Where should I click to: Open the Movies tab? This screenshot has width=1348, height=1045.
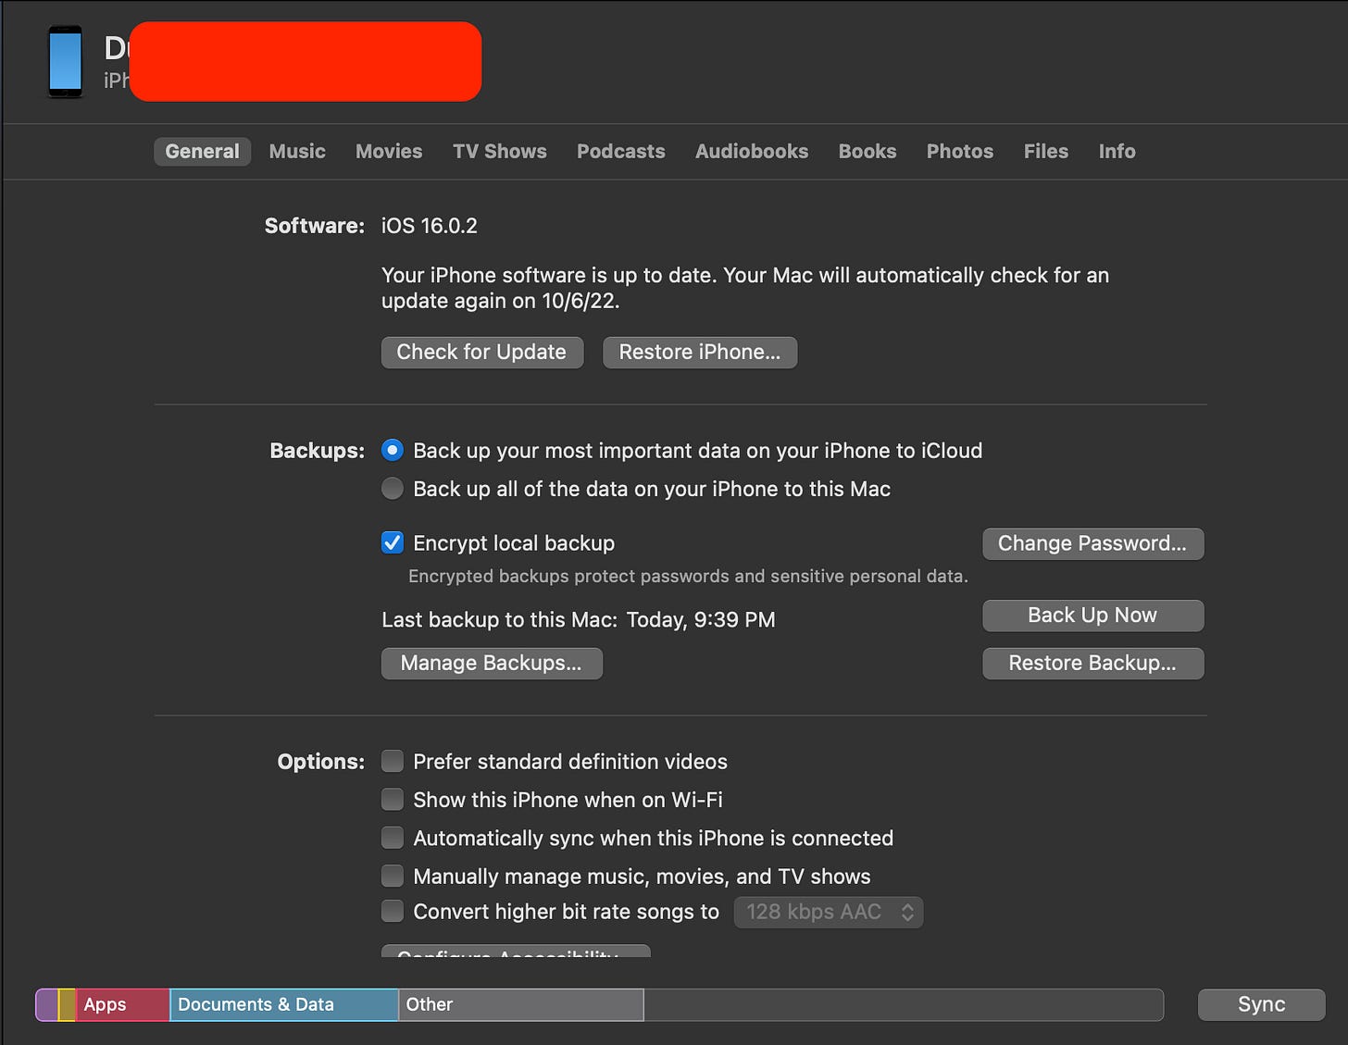[389, 151]
